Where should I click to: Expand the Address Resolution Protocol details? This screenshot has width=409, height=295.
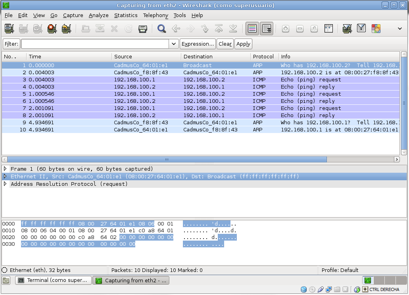5,184
